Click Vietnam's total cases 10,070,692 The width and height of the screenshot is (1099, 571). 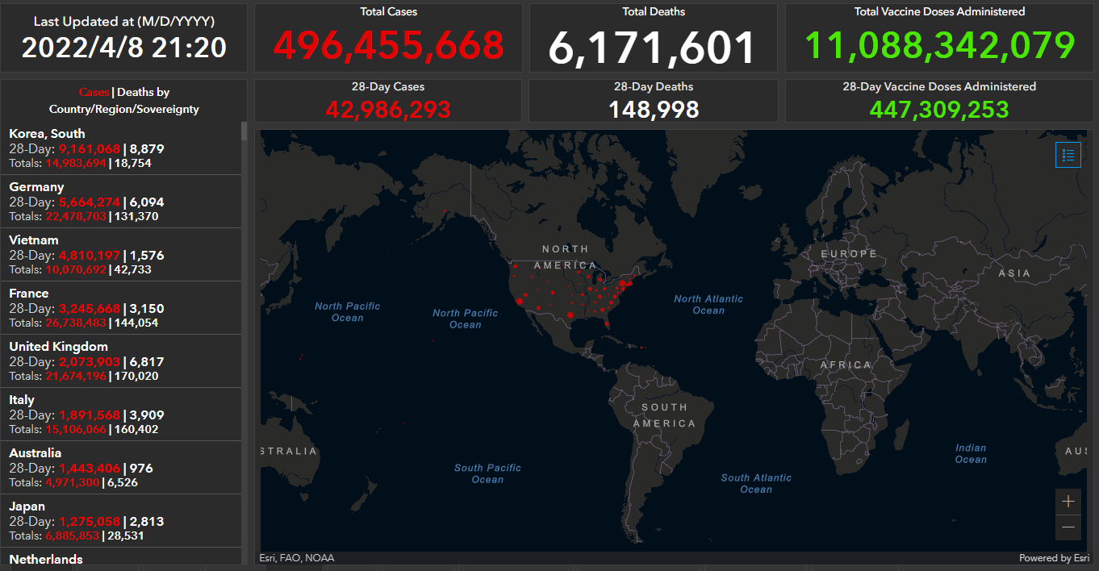click(x=75, y=269)
